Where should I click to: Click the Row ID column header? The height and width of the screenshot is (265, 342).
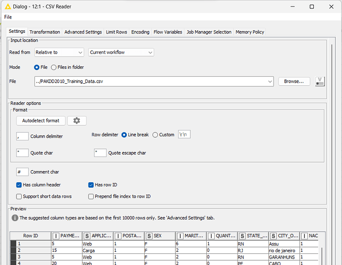point(31,236)
